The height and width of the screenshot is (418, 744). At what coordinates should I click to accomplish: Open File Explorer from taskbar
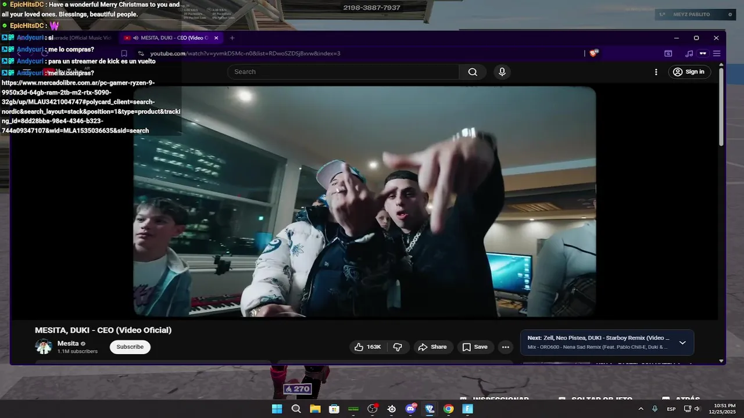315,409
